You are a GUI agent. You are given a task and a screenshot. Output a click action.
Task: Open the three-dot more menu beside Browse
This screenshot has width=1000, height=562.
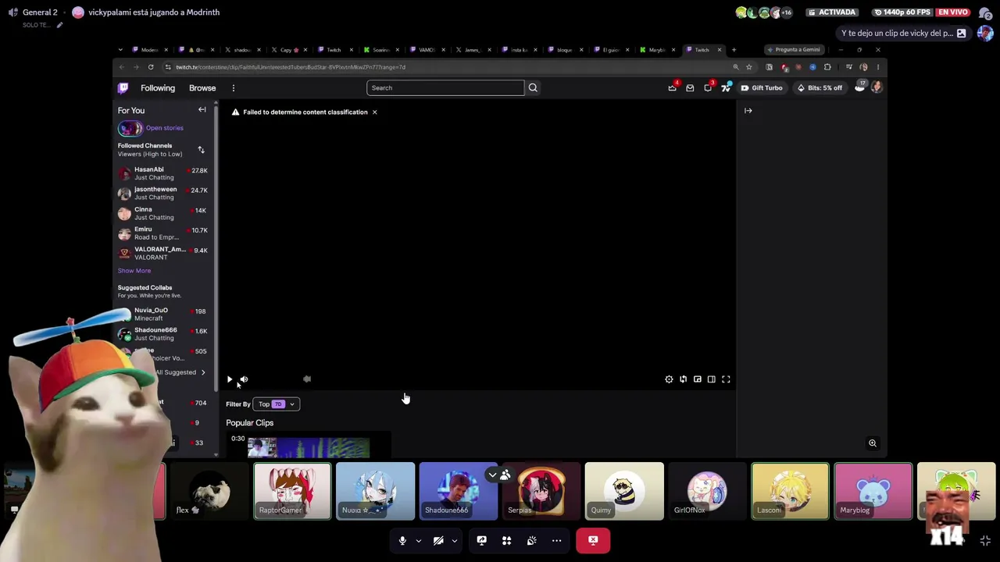tap(233, 88)
